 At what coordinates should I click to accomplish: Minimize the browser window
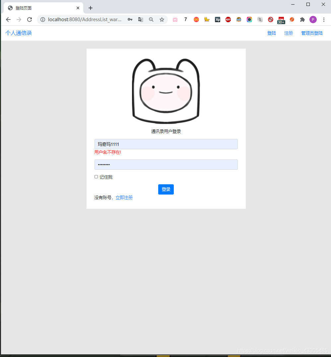click(x=293, y=4)
